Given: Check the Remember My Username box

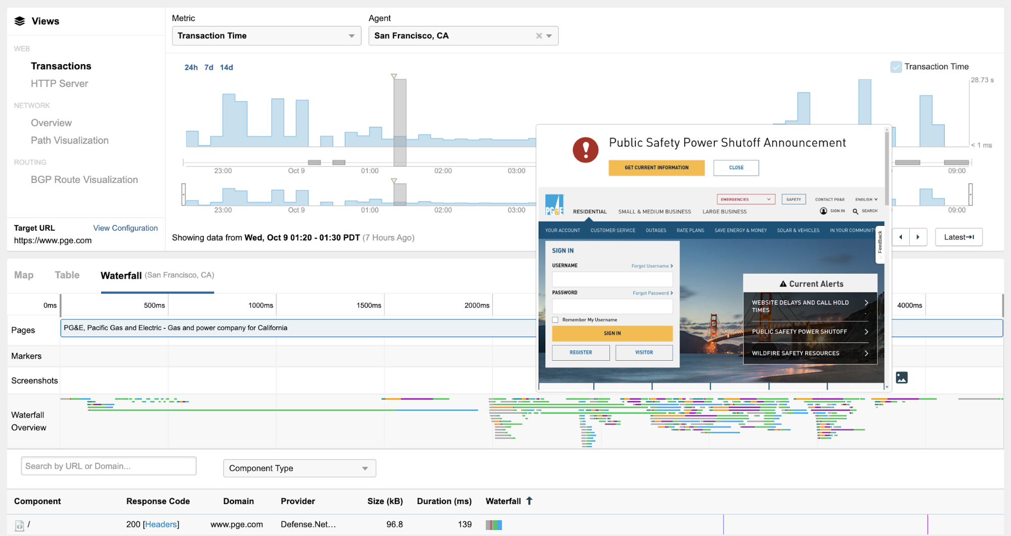Looking at the screenshot, I should [x=555, y=320].
